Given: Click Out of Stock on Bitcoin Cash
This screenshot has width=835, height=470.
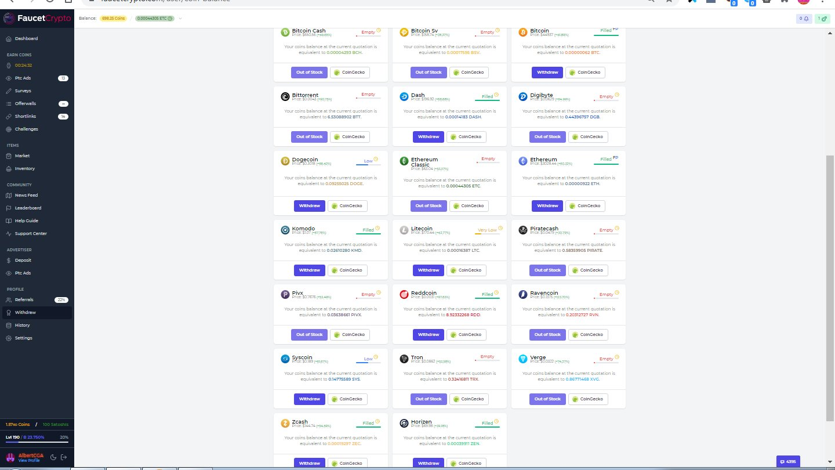Looking at the screenshot, I should pos(309,73).
